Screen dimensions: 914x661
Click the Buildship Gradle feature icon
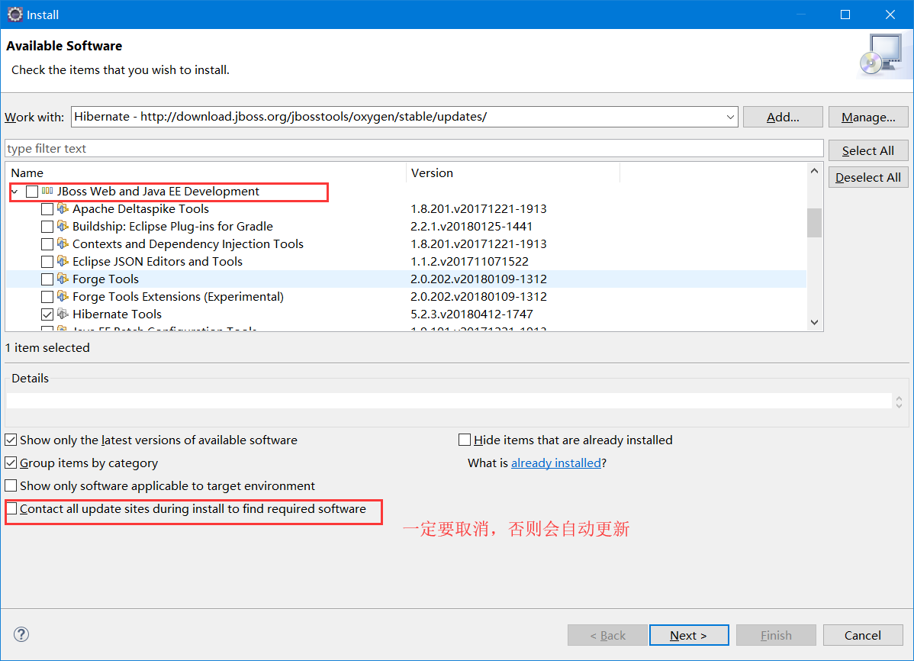click(63, 226)
